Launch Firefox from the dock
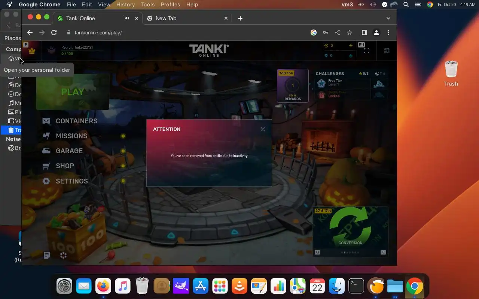 103,287
